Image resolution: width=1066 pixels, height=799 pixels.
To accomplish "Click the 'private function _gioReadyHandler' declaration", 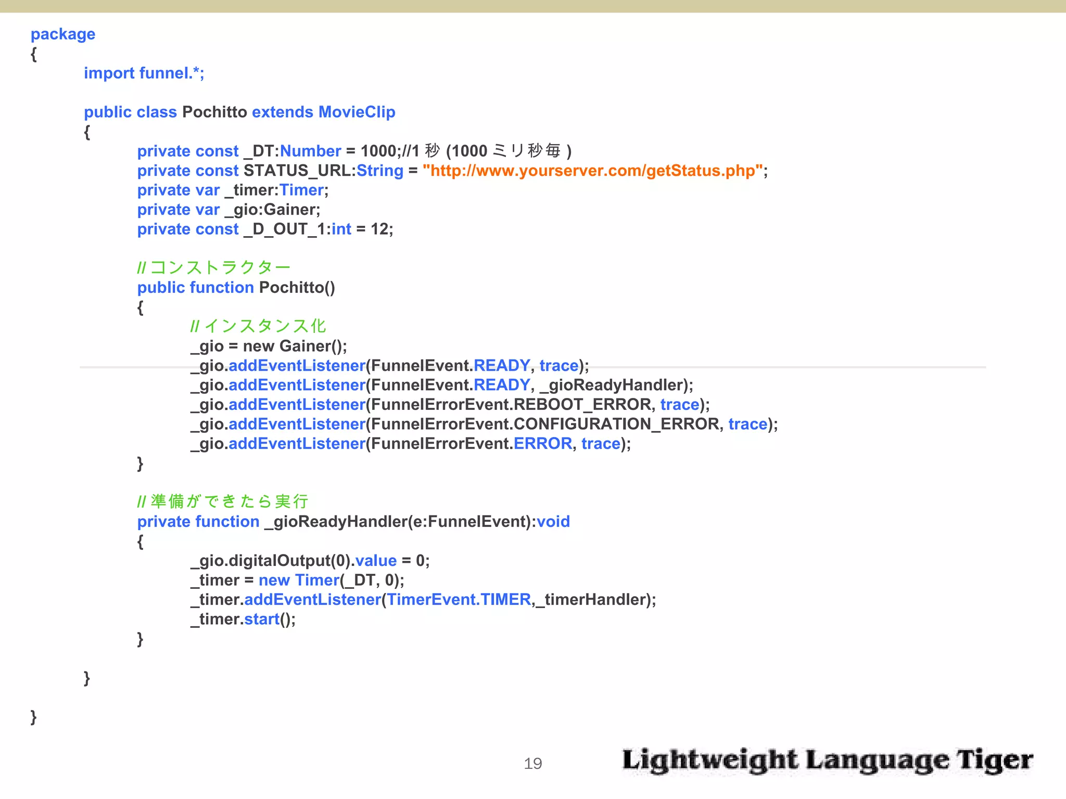I will (353, 522).
